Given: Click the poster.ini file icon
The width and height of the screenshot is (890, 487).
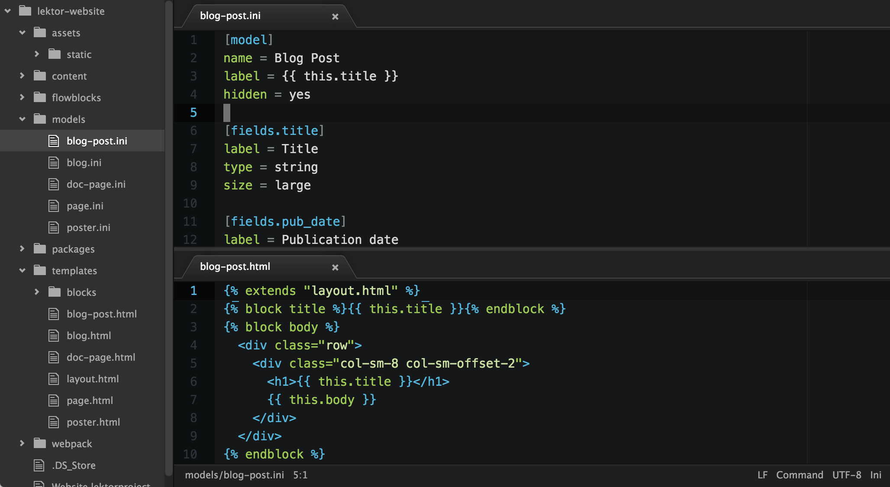Looking at the screenshot, I should click(x=54, y=227).
